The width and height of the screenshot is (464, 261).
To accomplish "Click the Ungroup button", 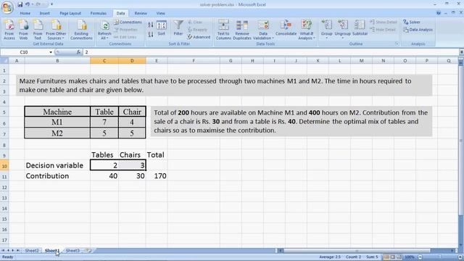I will [343, 29].
